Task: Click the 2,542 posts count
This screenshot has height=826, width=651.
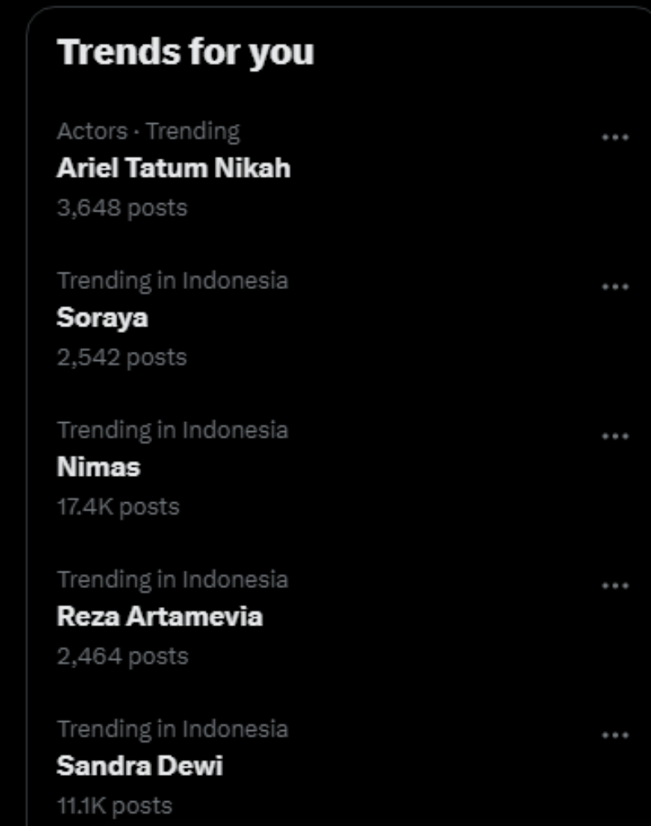Action: click(122, 358)
